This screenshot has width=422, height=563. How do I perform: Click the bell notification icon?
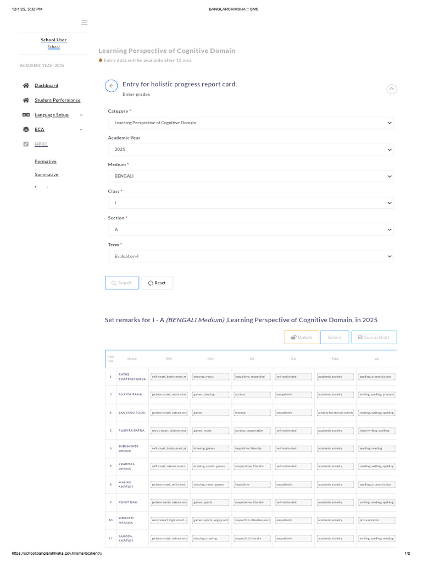tap(101, 60)
